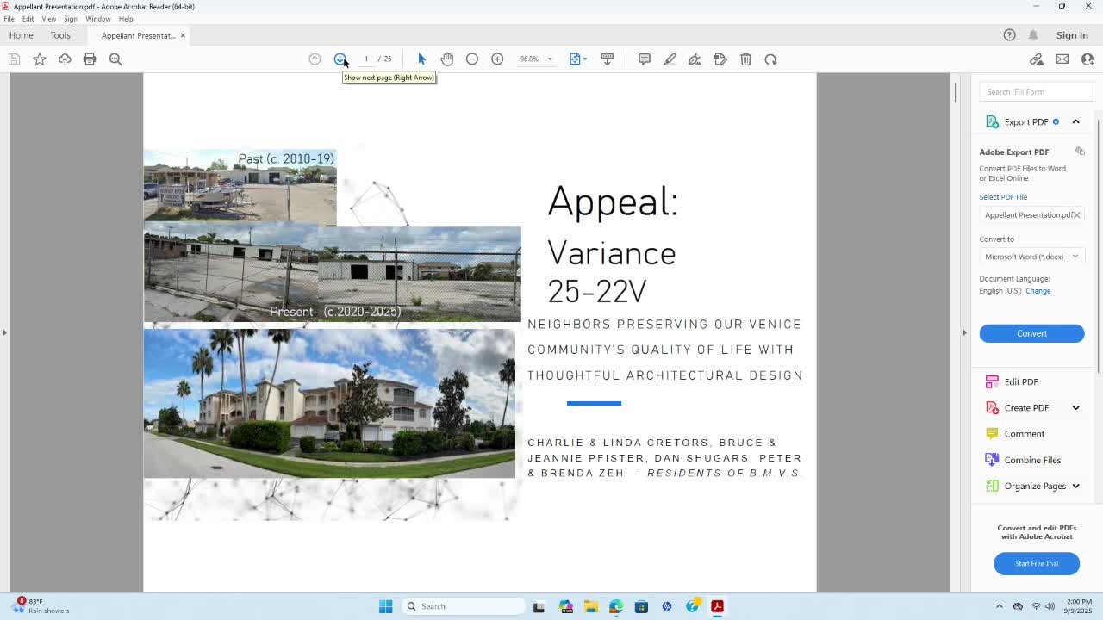
Task: Click the Stamp tool icon
Action: [x=720, y=59]
